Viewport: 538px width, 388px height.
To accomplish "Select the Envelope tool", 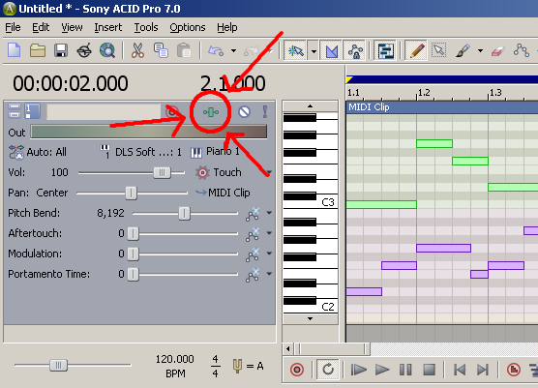I will [521, 50].
